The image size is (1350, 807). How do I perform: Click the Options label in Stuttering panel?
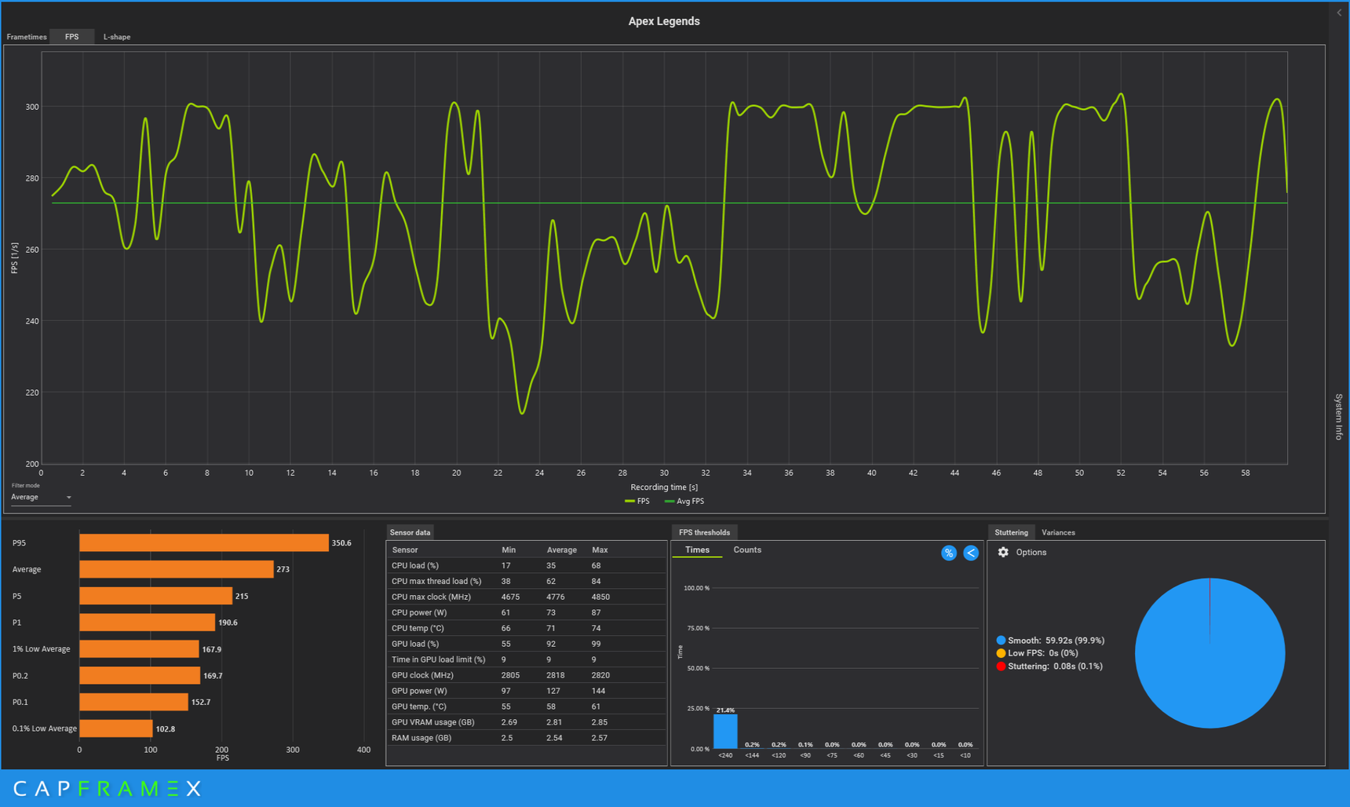tap(1031, 553)
